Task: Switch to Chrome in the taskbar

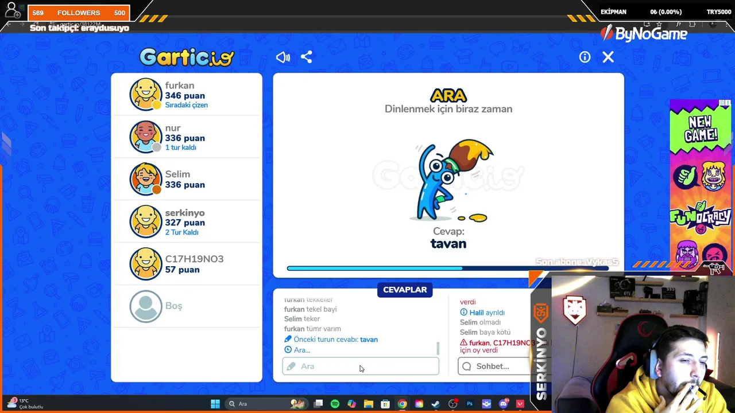Action: point(402,404)
